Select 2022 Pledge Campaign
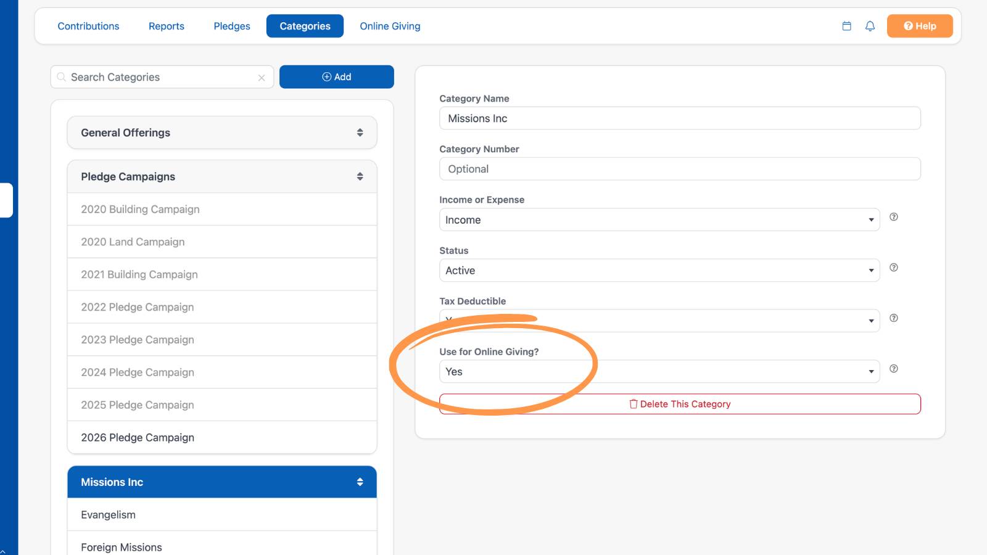This screenshot has height=555, width=987. pos(222,307)
